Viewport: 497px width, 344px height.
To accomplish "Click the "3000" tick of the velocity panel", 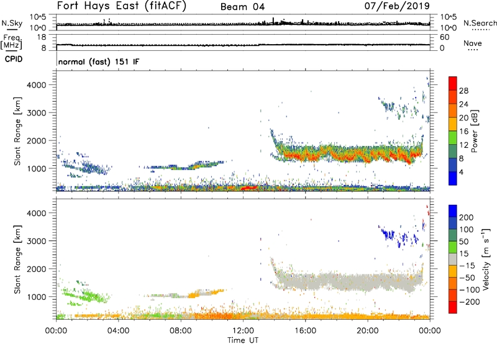I will point(37,241).
